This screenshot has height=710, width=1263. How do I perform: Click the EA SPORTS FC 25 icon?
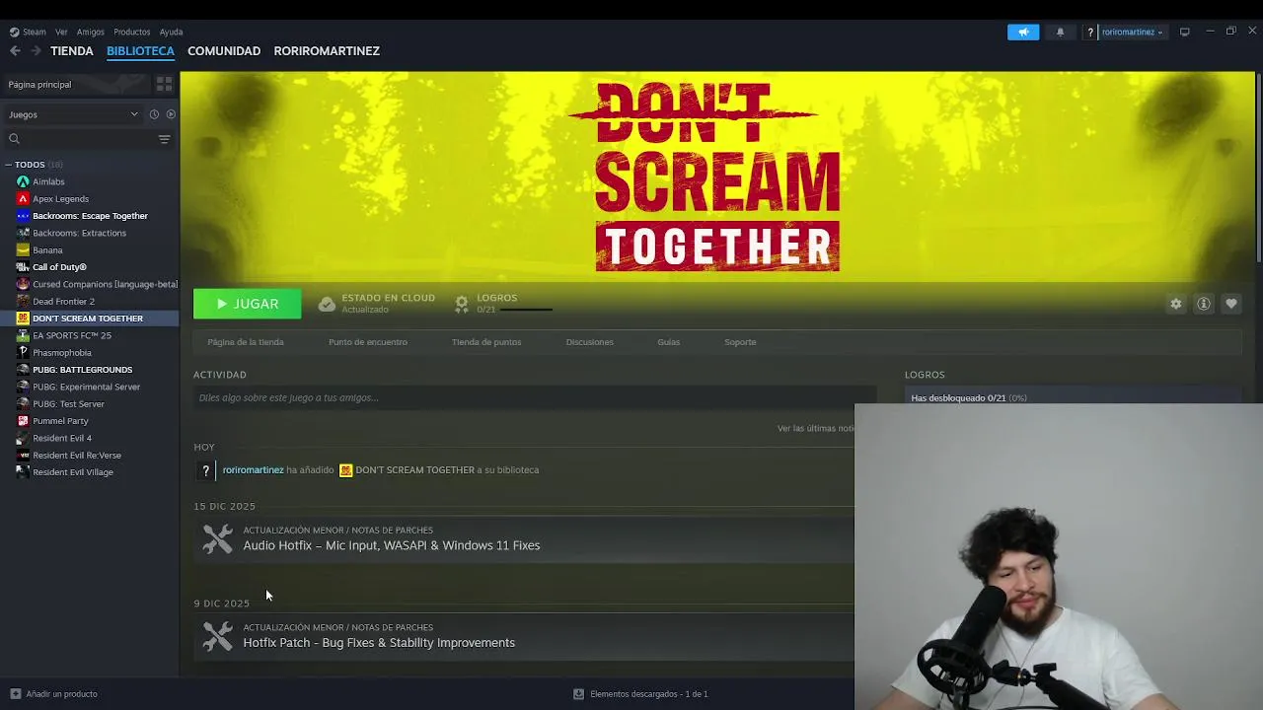(x=23, y=335)
